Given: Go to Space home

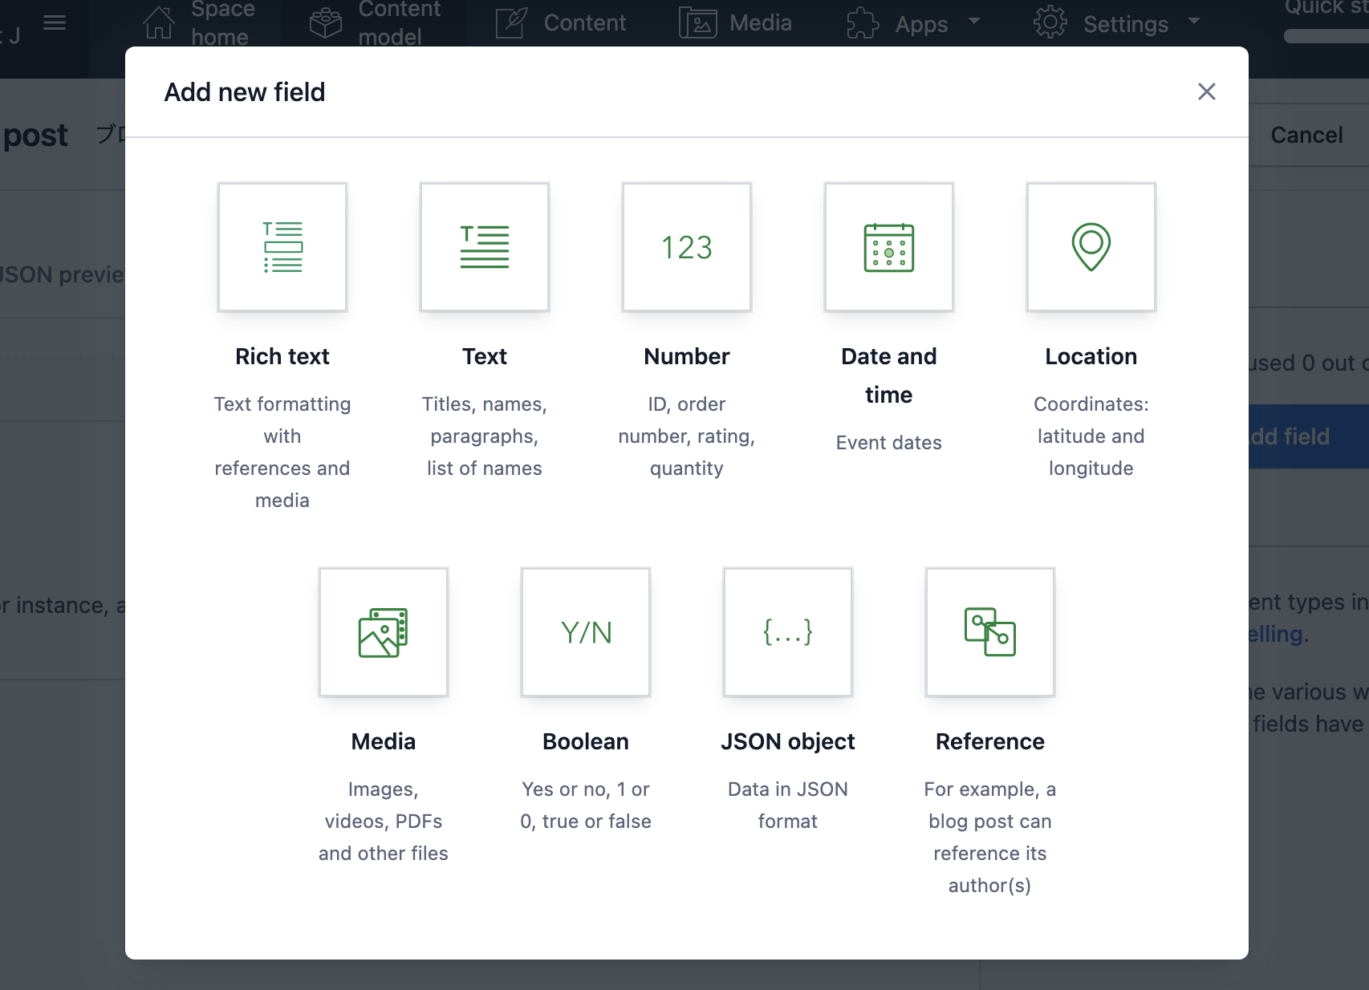Looking at the screenshot, I should tap(223, 22).
